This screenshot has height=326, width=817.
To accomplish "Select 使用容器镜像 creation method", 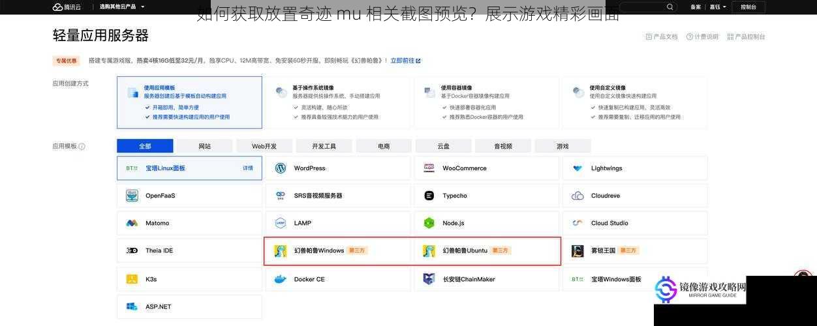I will [x=487, y=102].
